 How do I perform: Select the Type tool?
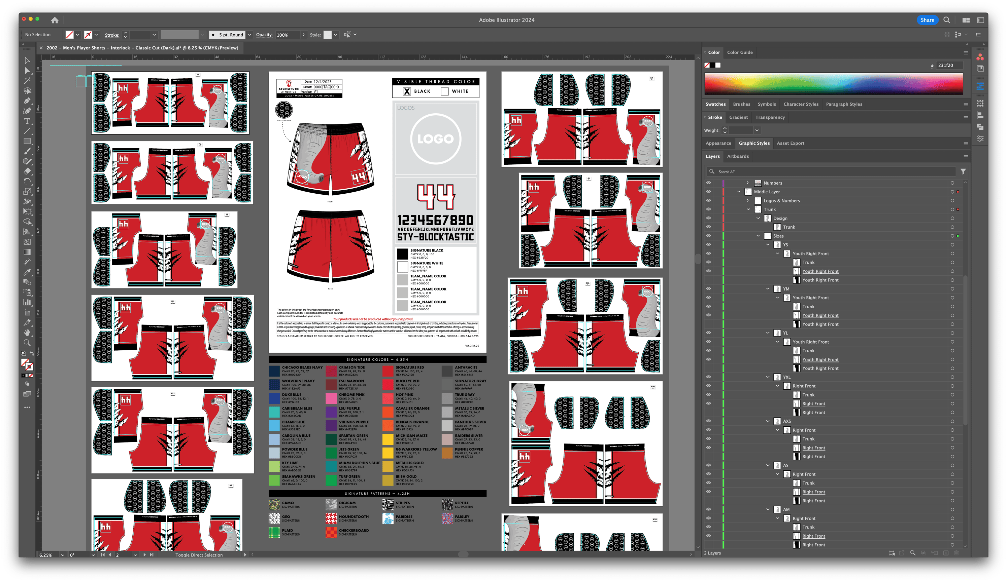click(28, 121)
